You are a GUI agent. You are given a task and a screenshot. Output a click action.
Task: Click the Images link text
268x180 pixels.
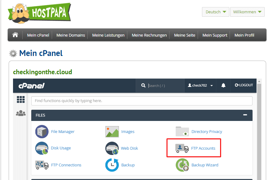coord(128,131)
